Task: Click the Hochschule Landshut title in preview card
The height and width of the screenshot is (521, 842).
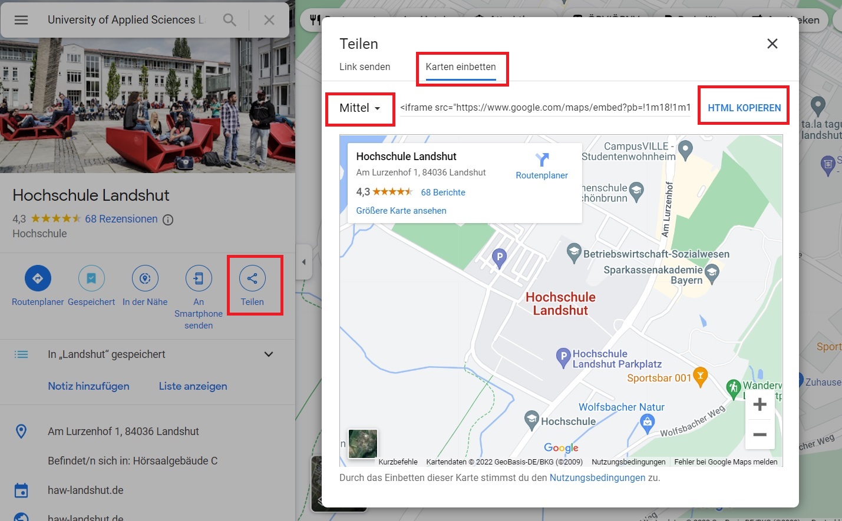Action: (x=406, y=157)
